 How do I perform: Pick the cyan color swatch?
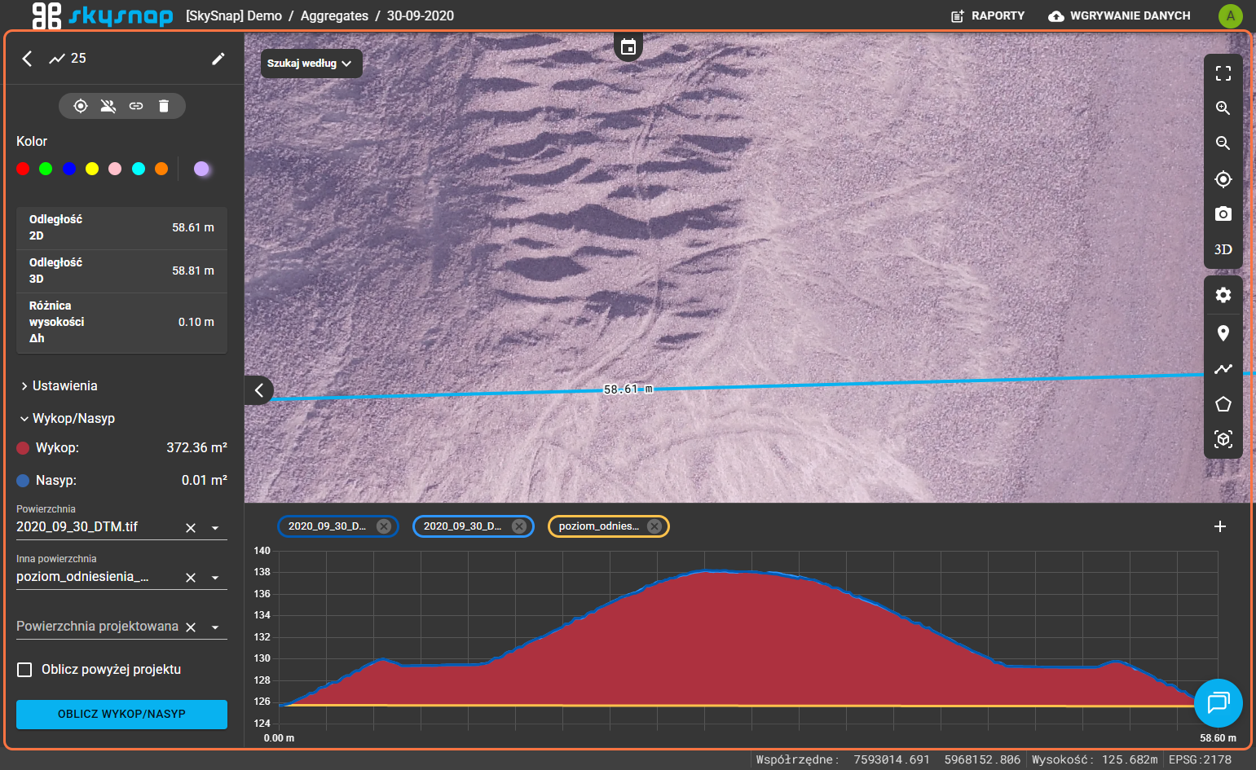coord(139,169)
